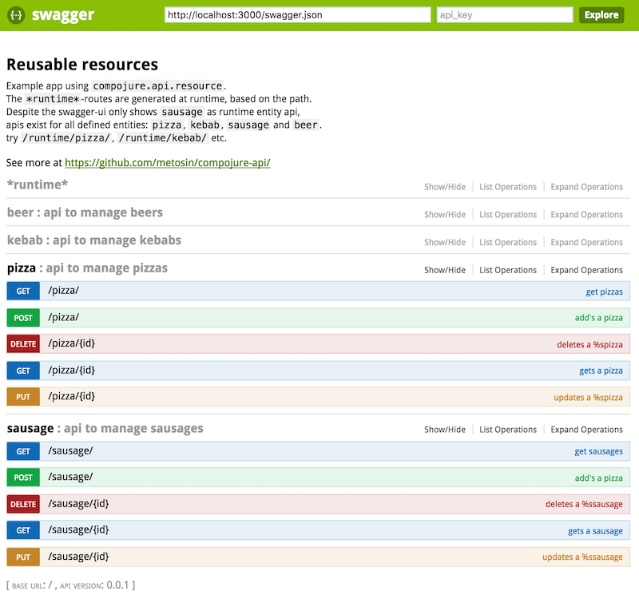Focus the api_key input field
Screen dimensions: 639x599
pyautogui.click(x=505, y=15)
